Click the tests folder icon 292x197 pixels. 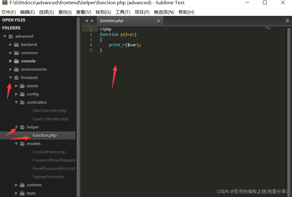[22, 193]
